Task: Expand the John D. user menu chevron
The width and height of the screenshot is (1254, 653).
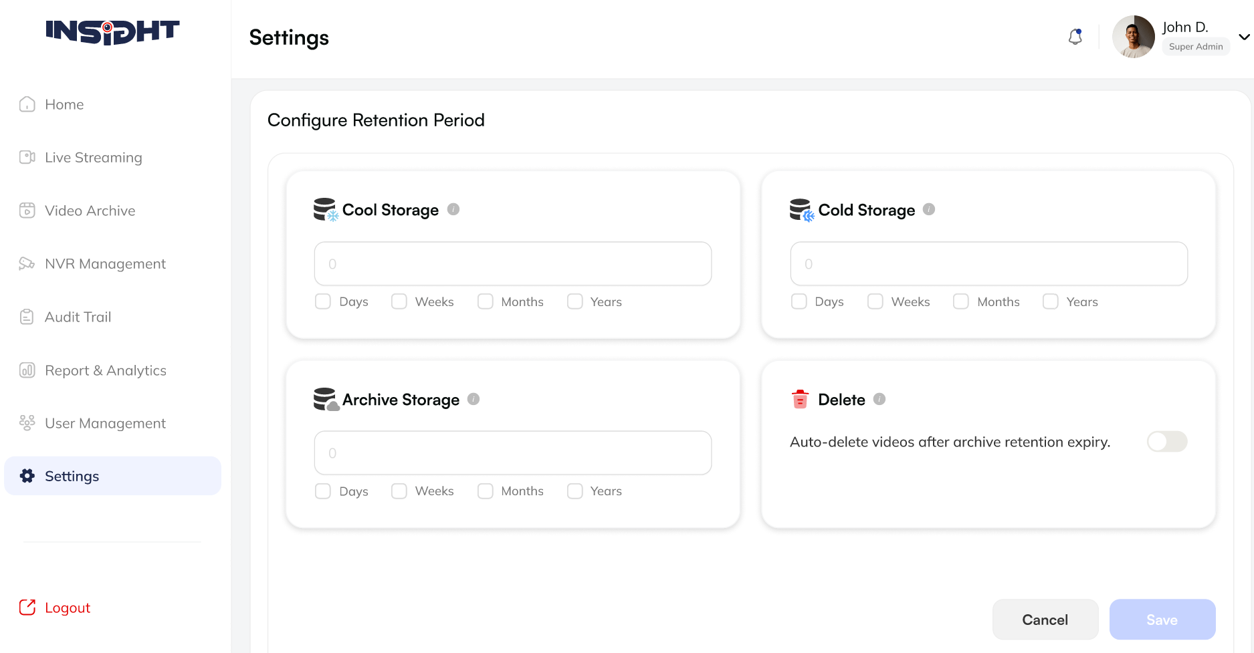Action: (x=1244, y=37)
